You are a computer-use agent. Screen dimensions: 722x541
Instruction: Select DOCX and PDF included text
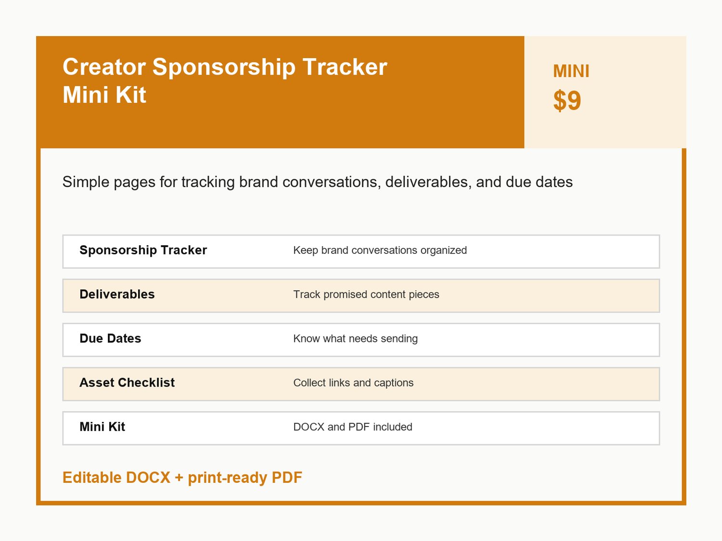[x=353, y=427]
